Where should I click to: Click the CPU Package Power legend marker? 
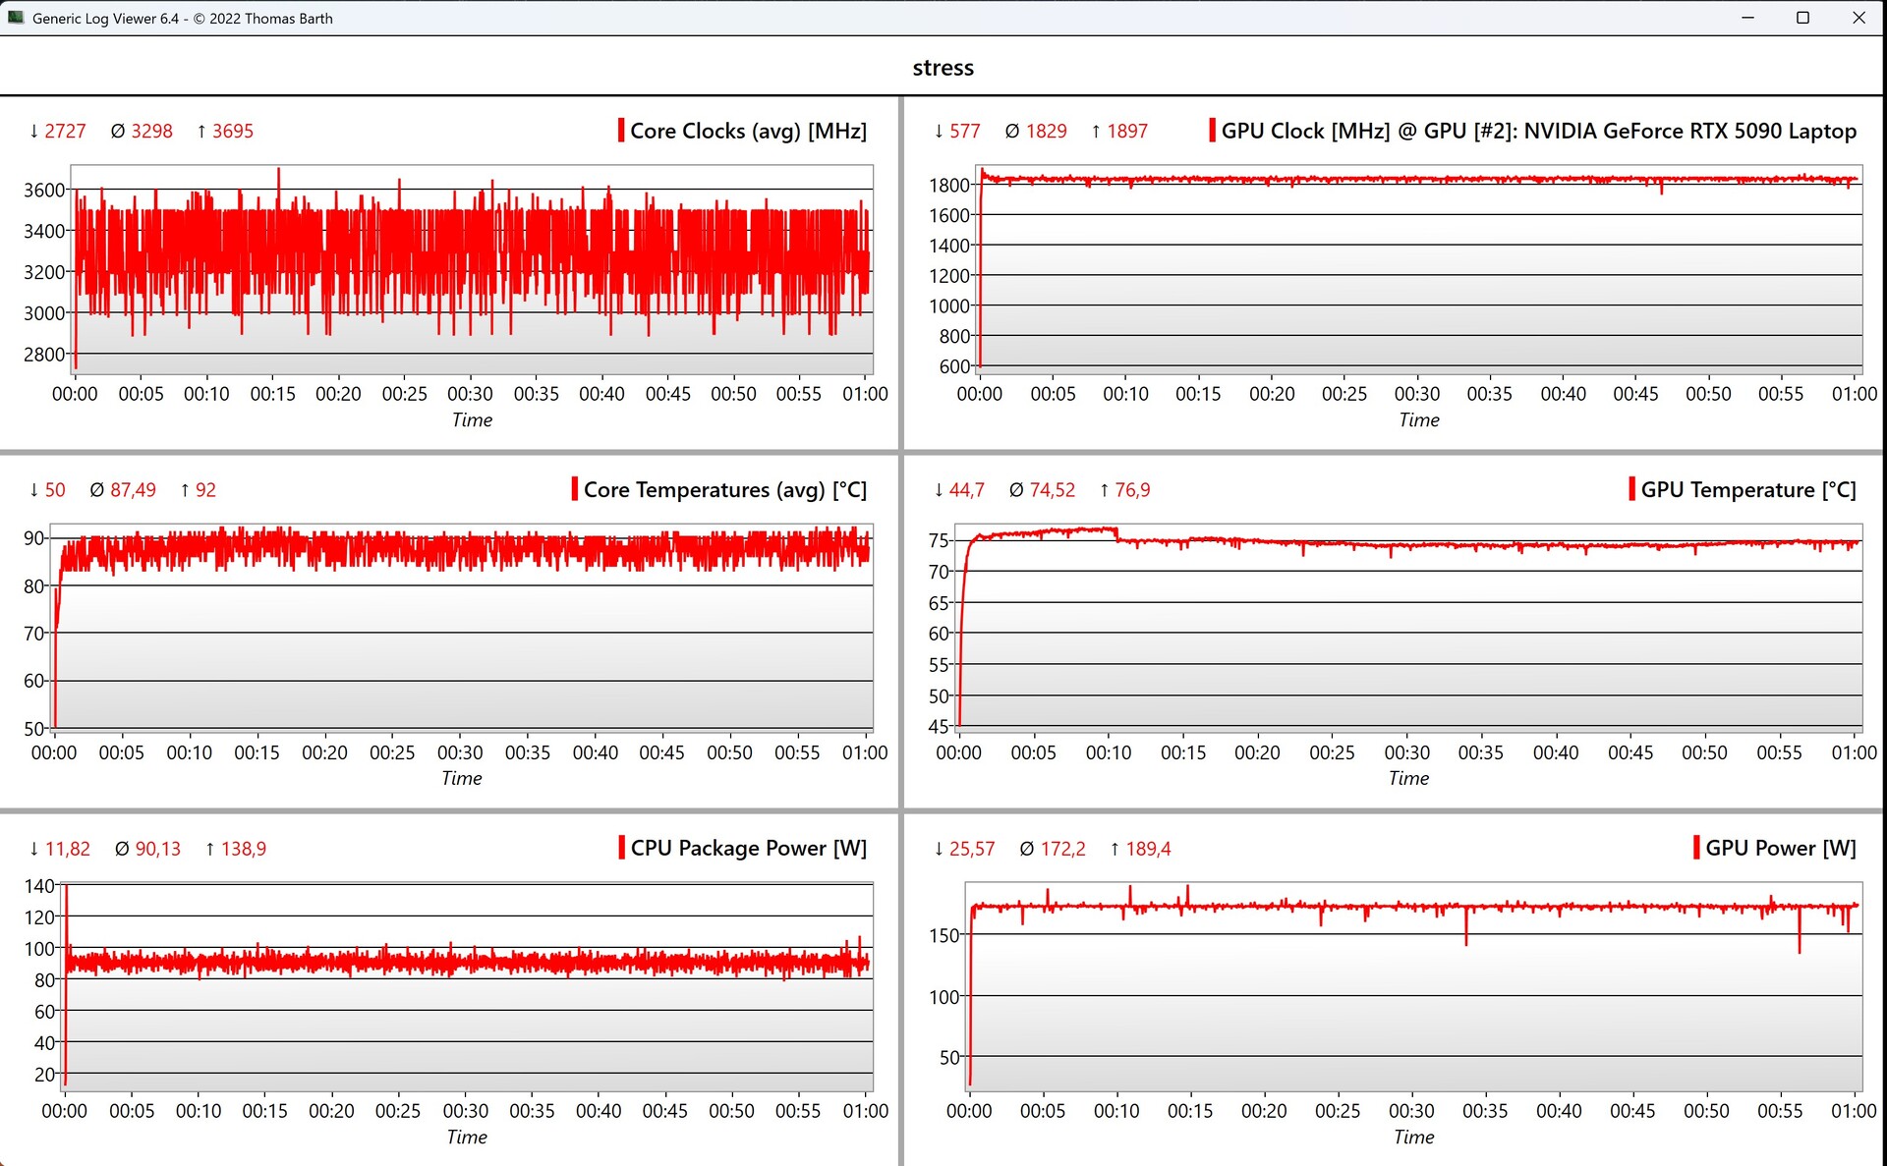pos(621,848)
